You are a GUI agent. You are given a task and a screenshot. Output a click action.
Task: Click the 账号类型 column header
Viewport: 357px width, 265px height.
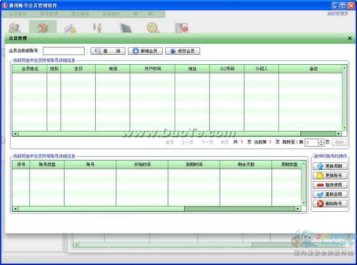(47, 165)
